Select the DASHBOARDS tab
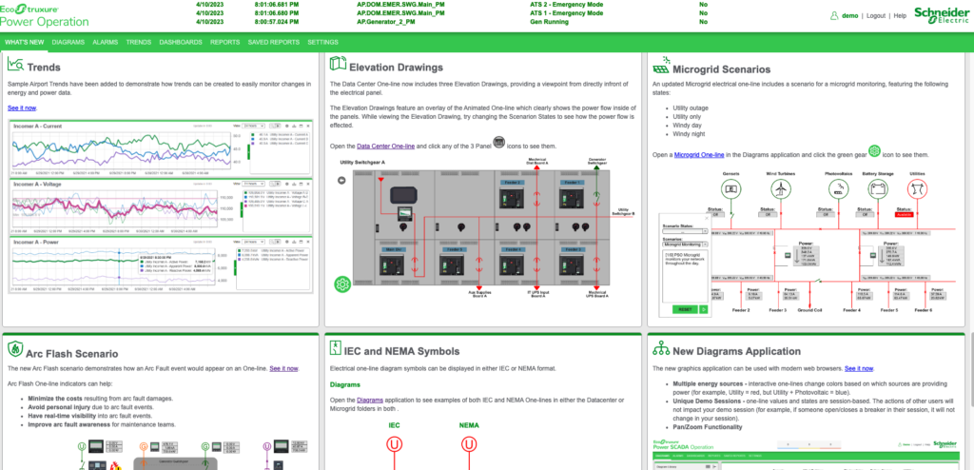 [x=181, y=42]
